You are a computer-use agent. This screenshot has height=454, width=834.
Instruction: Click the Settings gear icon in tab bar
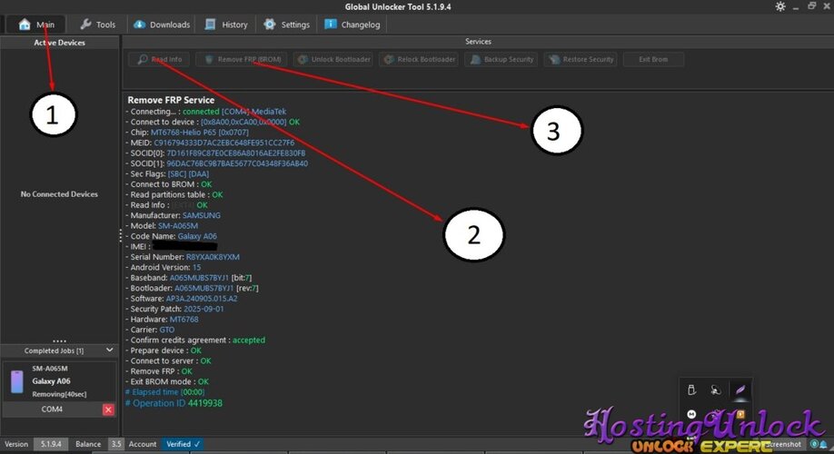click(x=270, y=25)
